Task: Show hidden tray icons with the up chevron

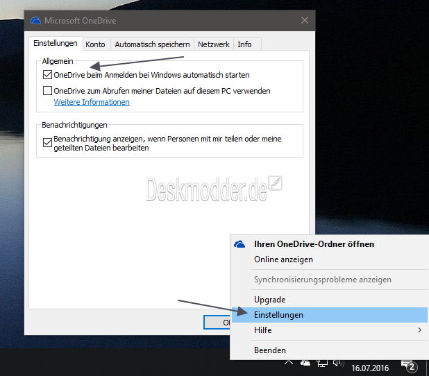Action: (288, 363)
